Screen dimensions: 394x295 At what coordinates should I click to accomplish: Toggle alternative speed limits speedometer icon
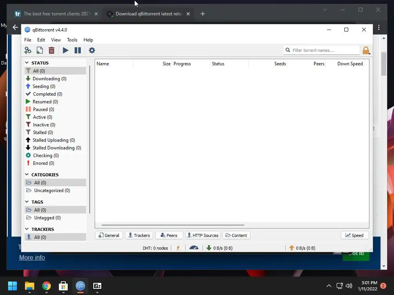pos(194,248)
